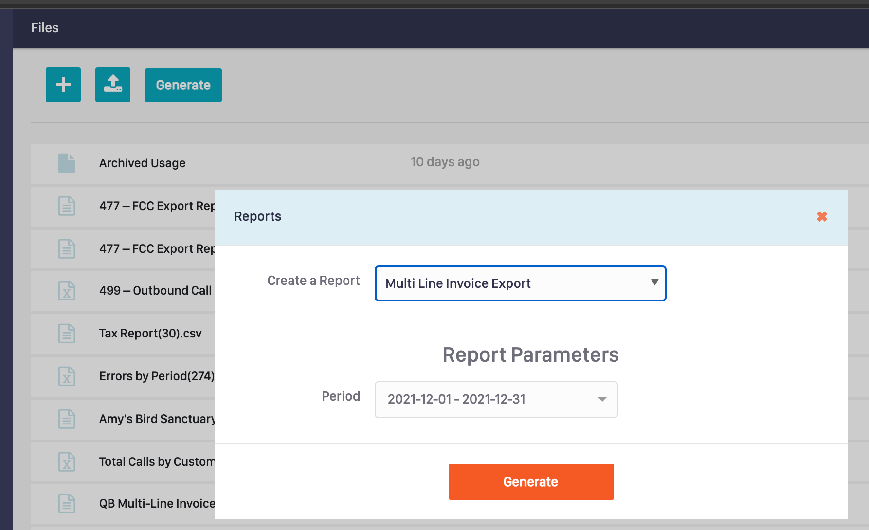
Task: Click the 499 Outbound Call spreadsheet icon
Action: coord(67,291)
